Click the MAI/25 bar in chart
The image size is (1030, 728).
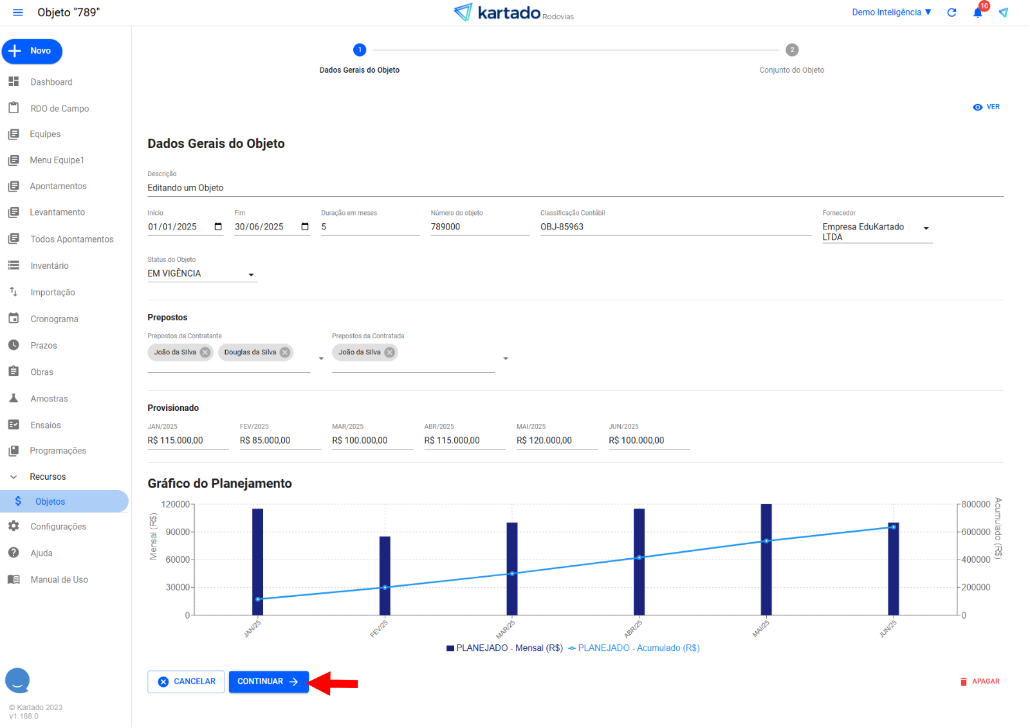(x=766, y=560)
